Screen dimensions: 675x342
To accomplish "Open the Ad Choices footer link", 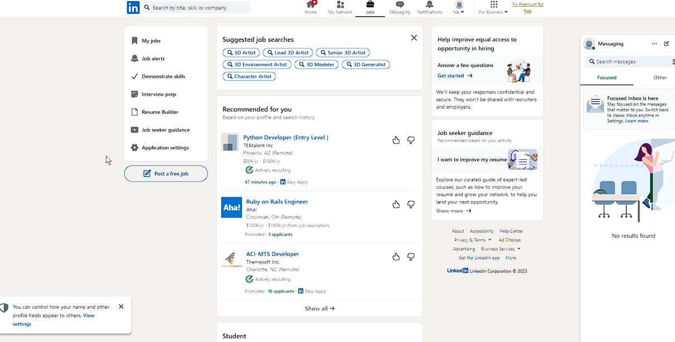I will [509, 240].
